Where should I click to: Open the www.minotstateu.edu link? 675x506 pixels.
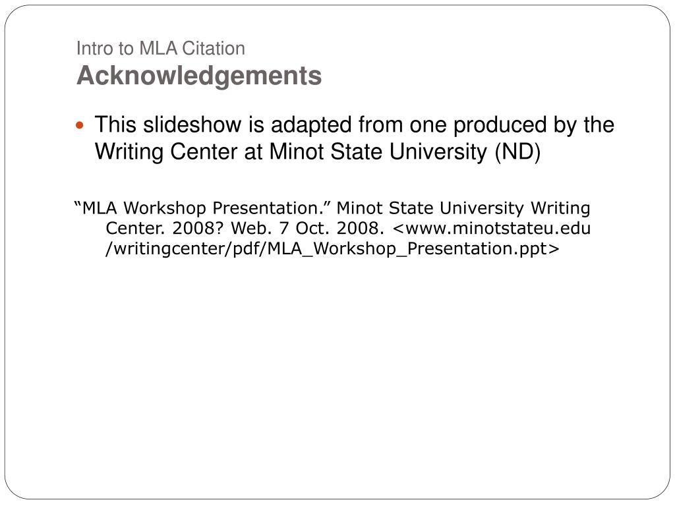pos(492,228)
